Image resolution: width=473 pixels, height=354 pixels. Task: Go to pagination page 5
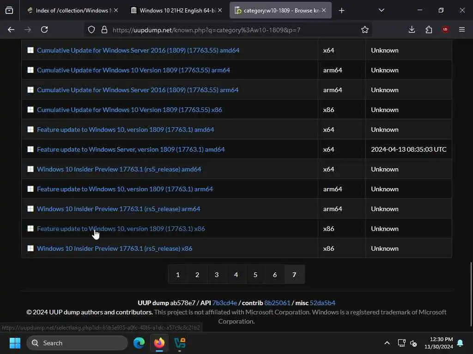(255, 275)
